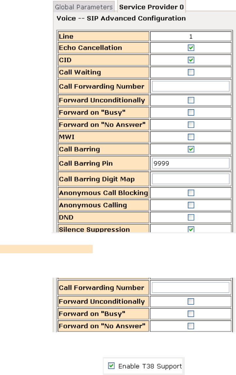Focus the Call Barring Digit Map field

click(191, 179)
